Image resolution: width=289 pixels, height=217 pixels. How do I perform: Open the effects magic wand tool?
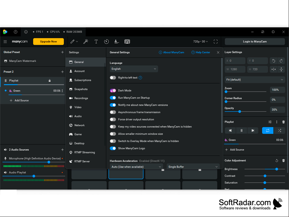pyautogui.click(x=86, y=41)
